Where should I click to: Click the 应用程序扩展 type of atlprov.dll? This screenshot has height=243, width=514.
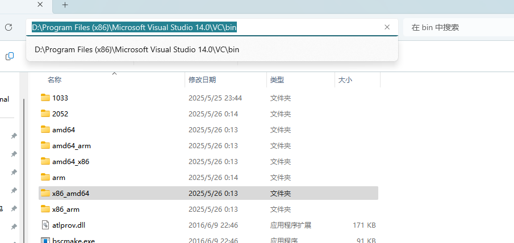point(290,225)
